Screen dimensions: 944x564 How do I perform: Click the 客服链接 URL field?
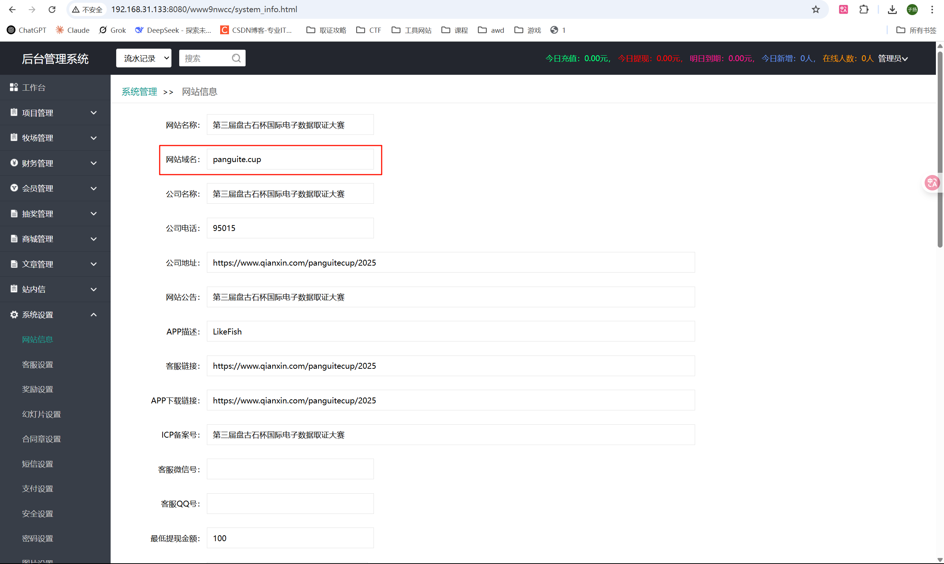click(451, 366)
